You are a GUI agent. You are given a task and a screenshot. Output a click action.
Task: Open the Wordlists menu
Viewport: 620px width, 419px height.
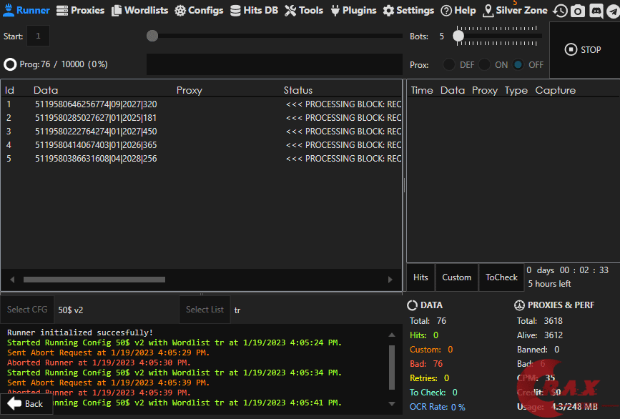(140, 11)
